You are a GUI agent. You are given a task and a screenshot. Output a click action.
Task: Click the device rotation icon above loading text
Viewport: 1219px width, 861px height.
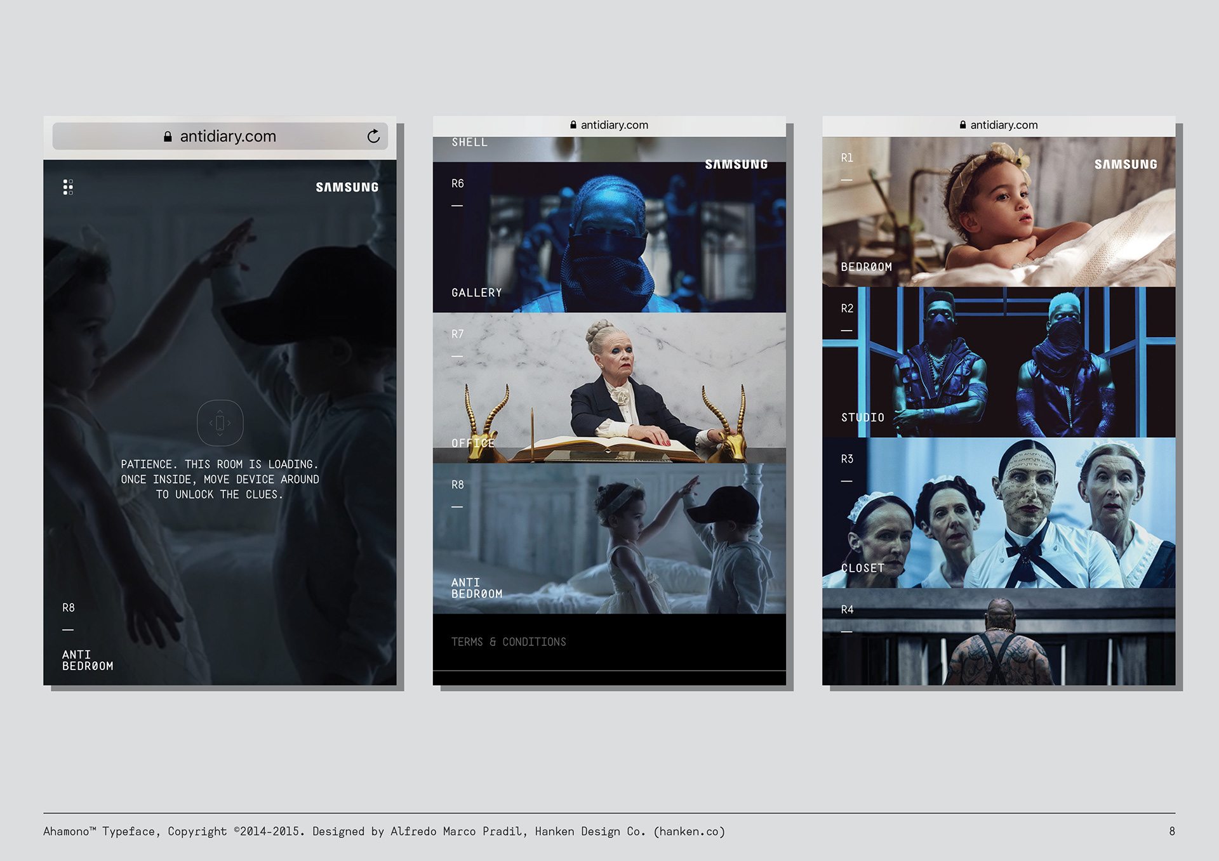220,423
